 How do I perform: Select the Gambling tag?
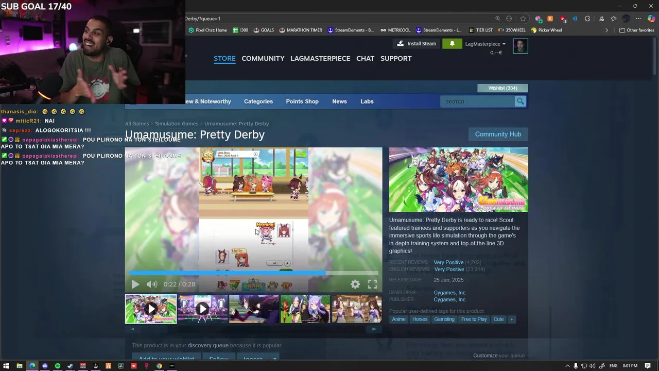444,319
